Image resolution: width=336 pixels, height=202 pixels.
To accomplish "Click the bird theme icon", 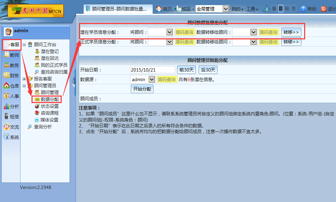I will [266, 9].
